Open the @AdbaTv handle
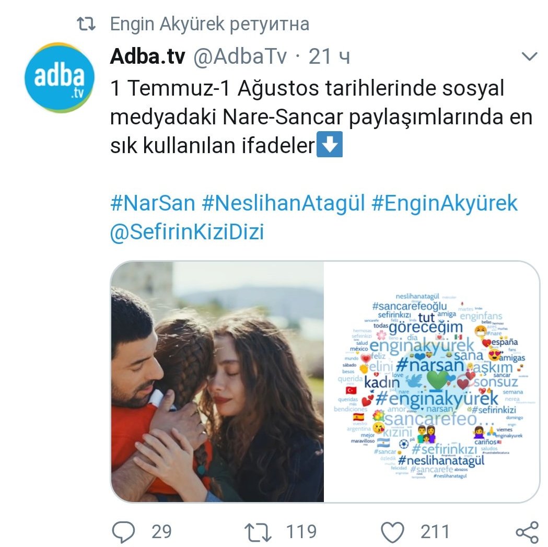Image resolution: width=548 pixels, height=547 pixels. [x=240, y=56]
